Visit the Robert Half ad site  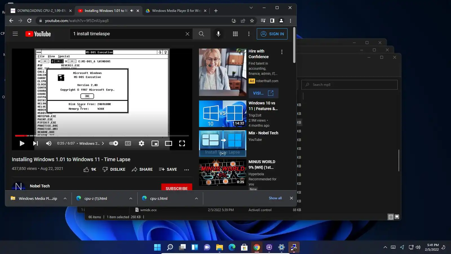coord(264,93)
